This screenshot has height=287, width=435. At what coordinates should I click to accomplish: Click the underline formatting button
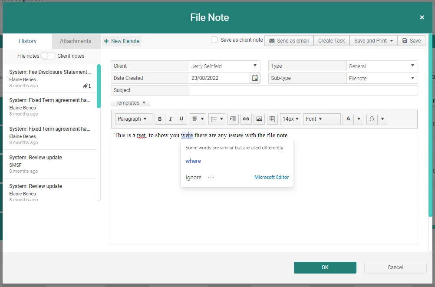point(181,119)
